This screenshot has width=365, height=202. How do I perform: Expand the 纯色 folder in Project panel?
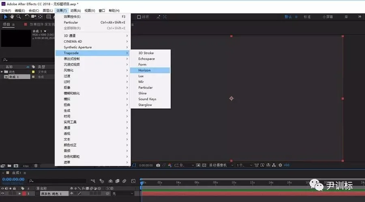click(2, 72)
